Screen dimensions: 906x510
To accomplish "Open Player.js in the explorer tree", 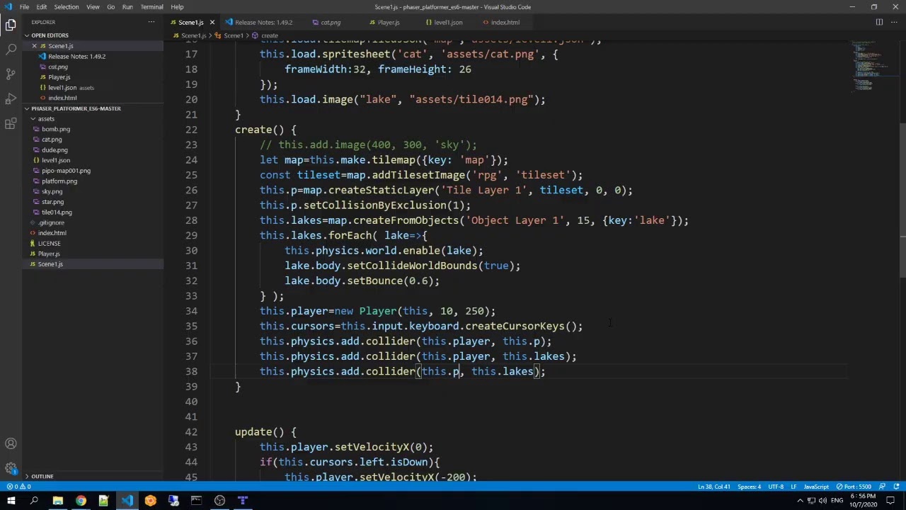I will (49, 254).
